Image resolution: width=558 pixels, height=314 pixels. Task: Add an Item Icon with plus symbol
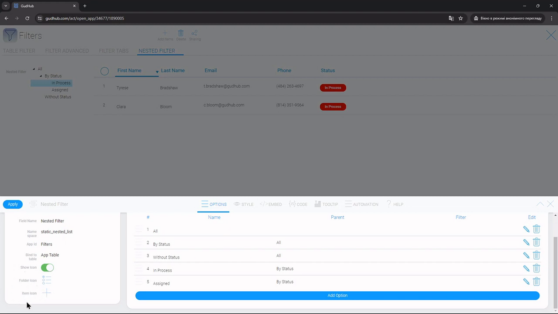(x=46, y=293)
